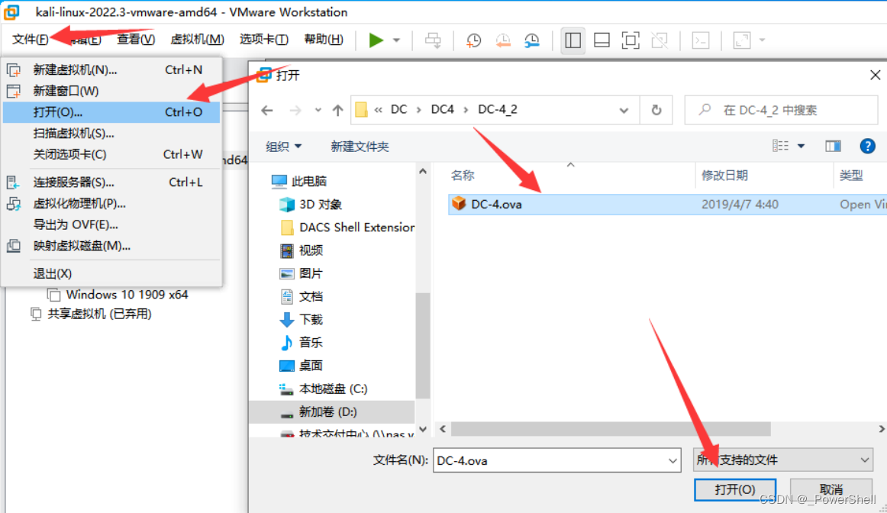Screen dimensions: 887x513
Task: Click the green power-on play button
Action: click(x=376, y=40)
